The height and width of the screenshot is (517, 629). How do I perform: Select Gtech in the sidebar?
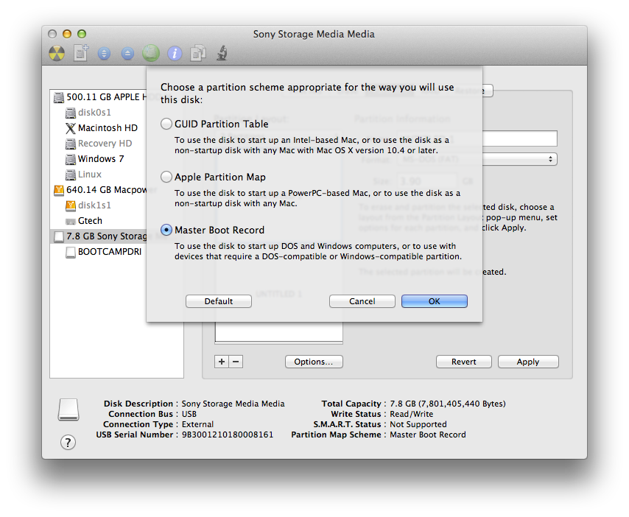click(90, 221)
